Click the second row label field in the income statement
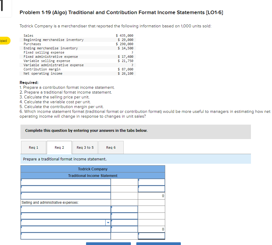This screenshot has height=245, width=272. click(66, 189)
